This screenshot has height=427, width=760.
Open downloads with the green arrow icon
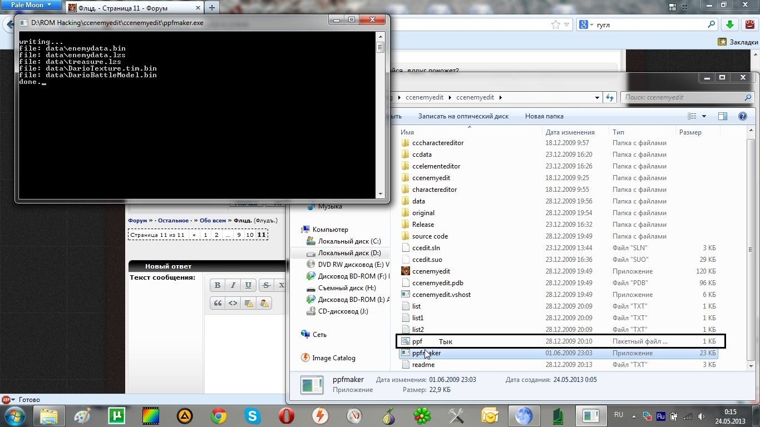tap(729, 24)
